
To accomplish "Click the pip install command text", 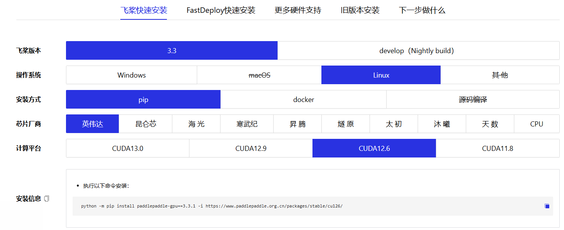I will coord(212,206).
